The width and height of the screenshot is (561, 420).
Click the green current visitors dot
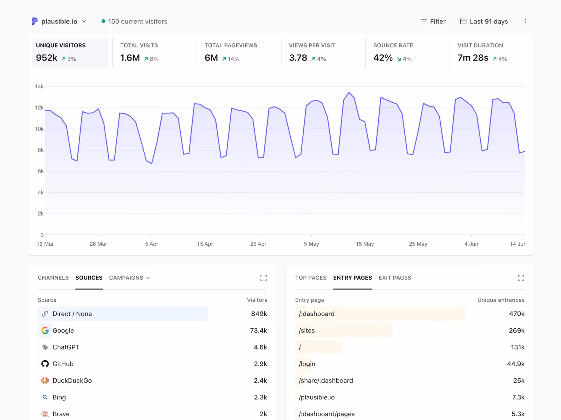[103, 21]
